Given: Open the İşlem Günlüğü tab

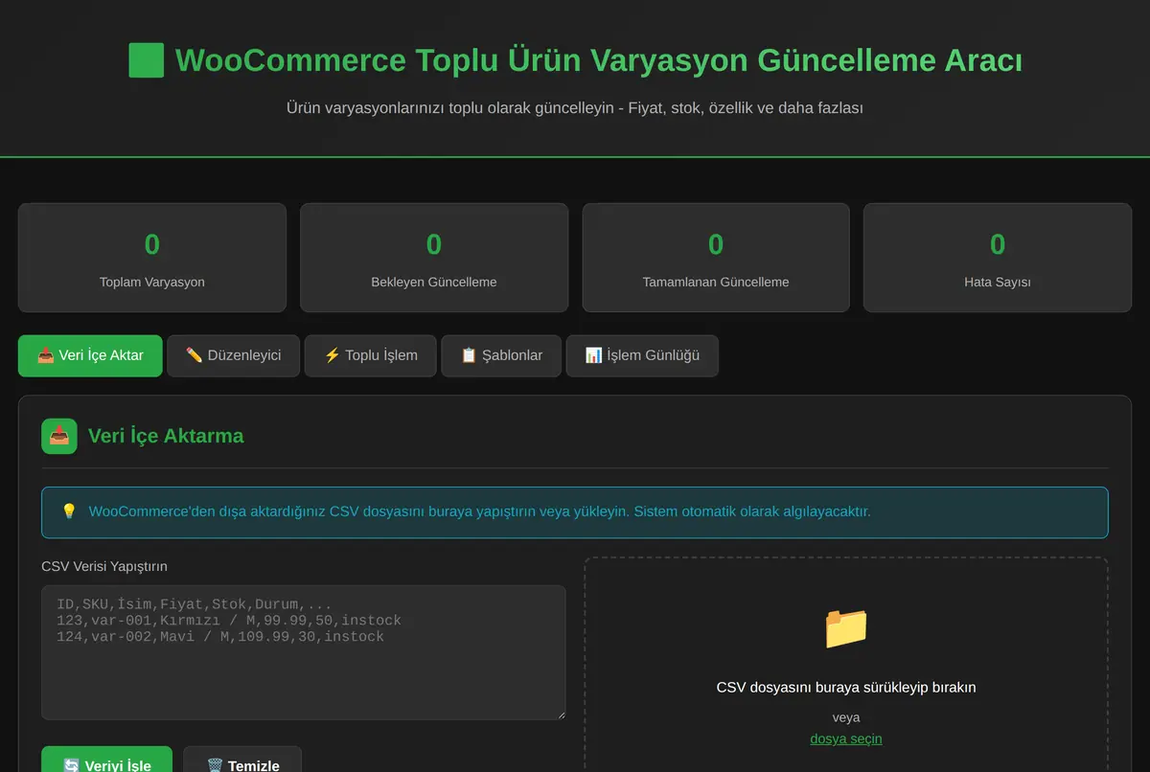Looking at the screenshot, I should coord(642,355).
